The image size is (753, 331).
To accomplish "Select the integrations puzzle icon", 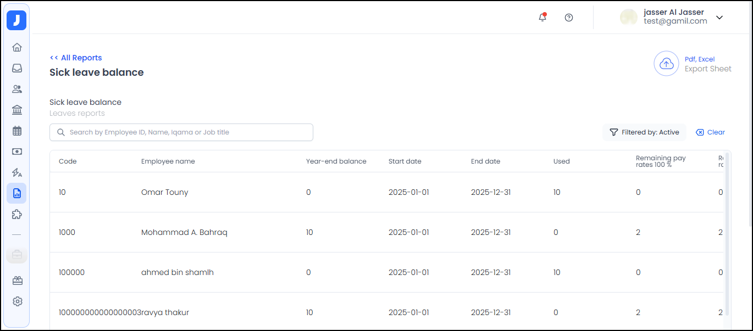I will click(x=16, y=214).
